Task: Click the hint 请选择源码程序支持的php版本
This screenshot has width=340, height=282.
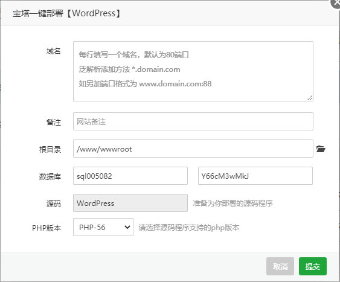Action: point(189,228)
